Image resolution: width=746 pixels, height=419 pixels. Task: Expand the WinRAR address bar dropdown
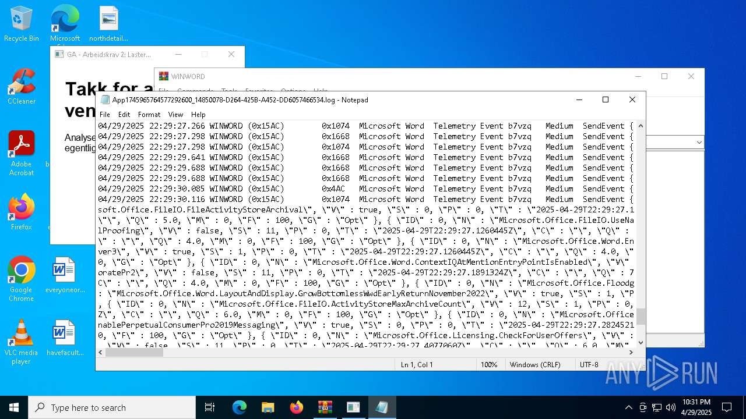tap(698, 143)
